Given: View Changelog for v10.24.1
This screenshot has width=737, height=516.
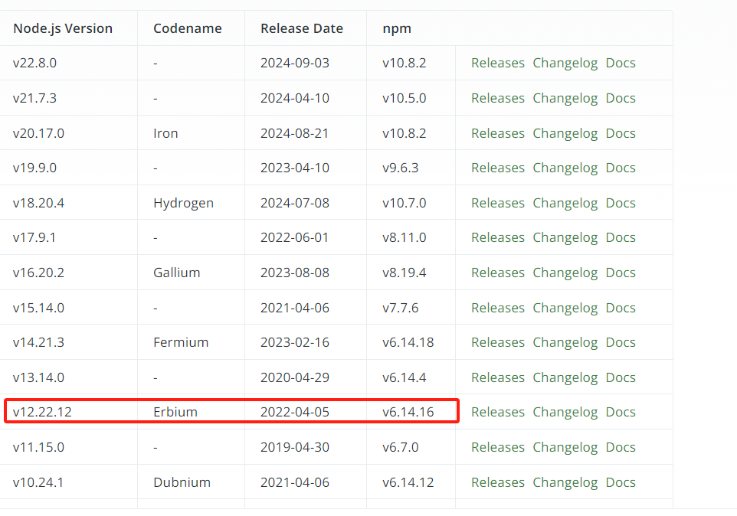Looking at the screenshot, I should (565, 482).
